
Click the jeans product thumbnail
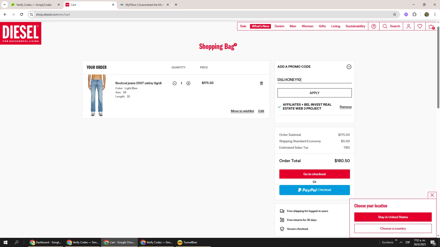pos(97,95)
